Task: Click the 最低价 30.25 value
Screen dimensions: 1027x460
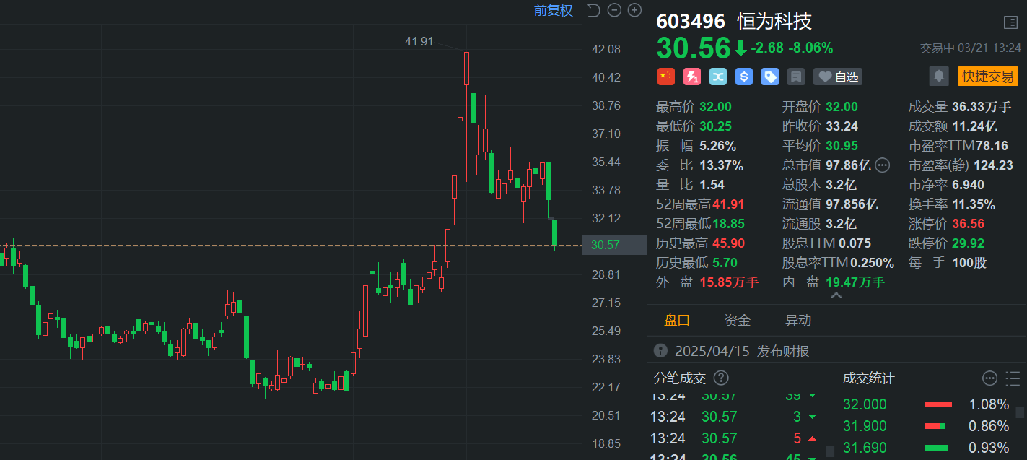Action: tap(715, 126)
